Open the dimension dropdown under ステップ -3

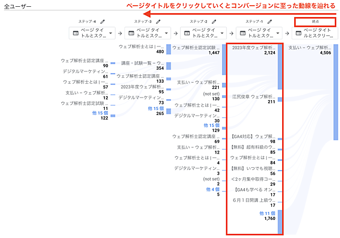coord(148,33)
